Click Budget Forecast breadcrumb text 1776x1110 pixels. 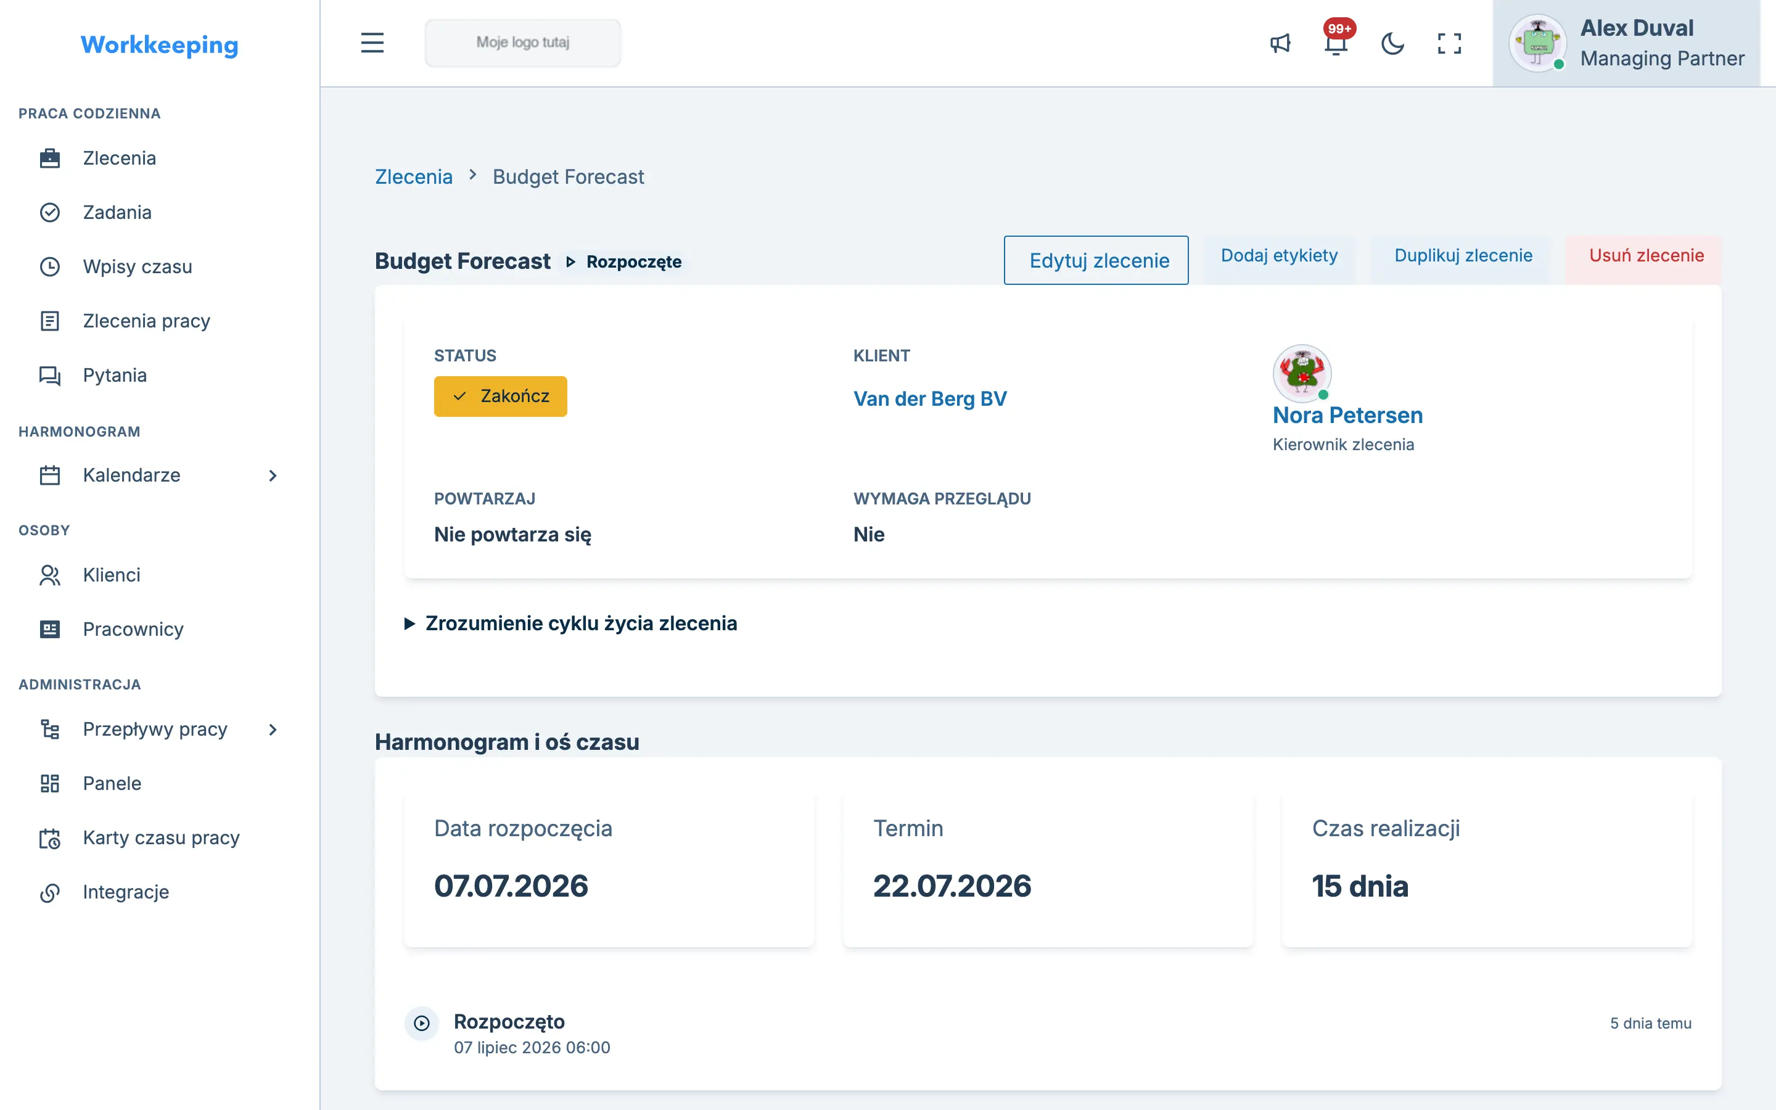[x=568, y=177]
